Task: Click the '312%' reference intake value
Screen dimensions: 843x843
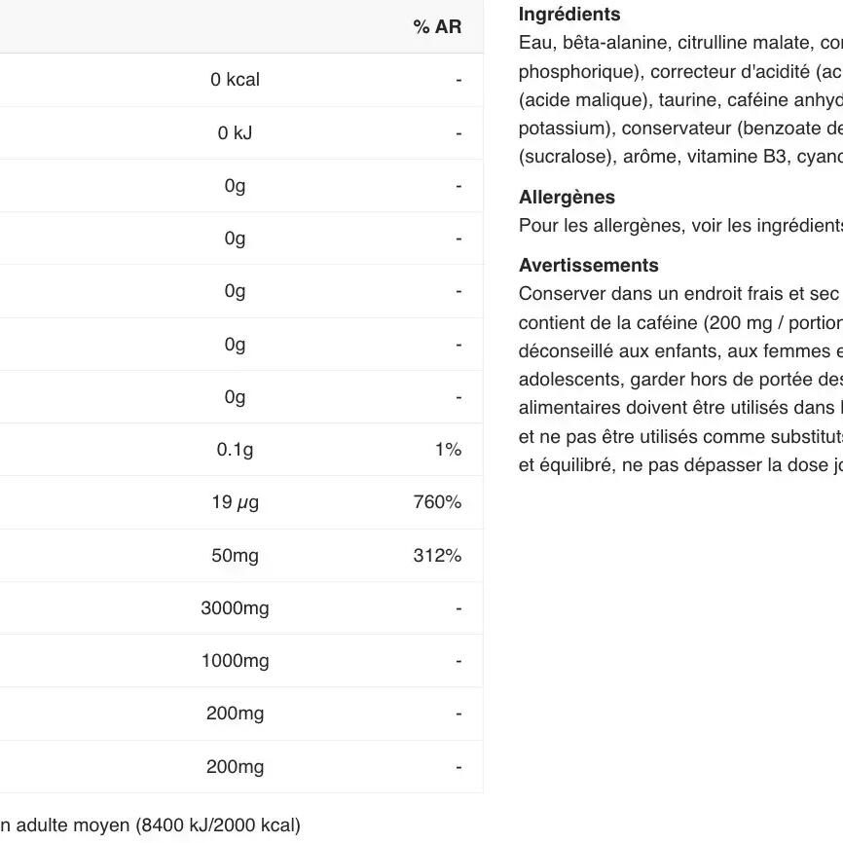Action: [x=437, y=556]
